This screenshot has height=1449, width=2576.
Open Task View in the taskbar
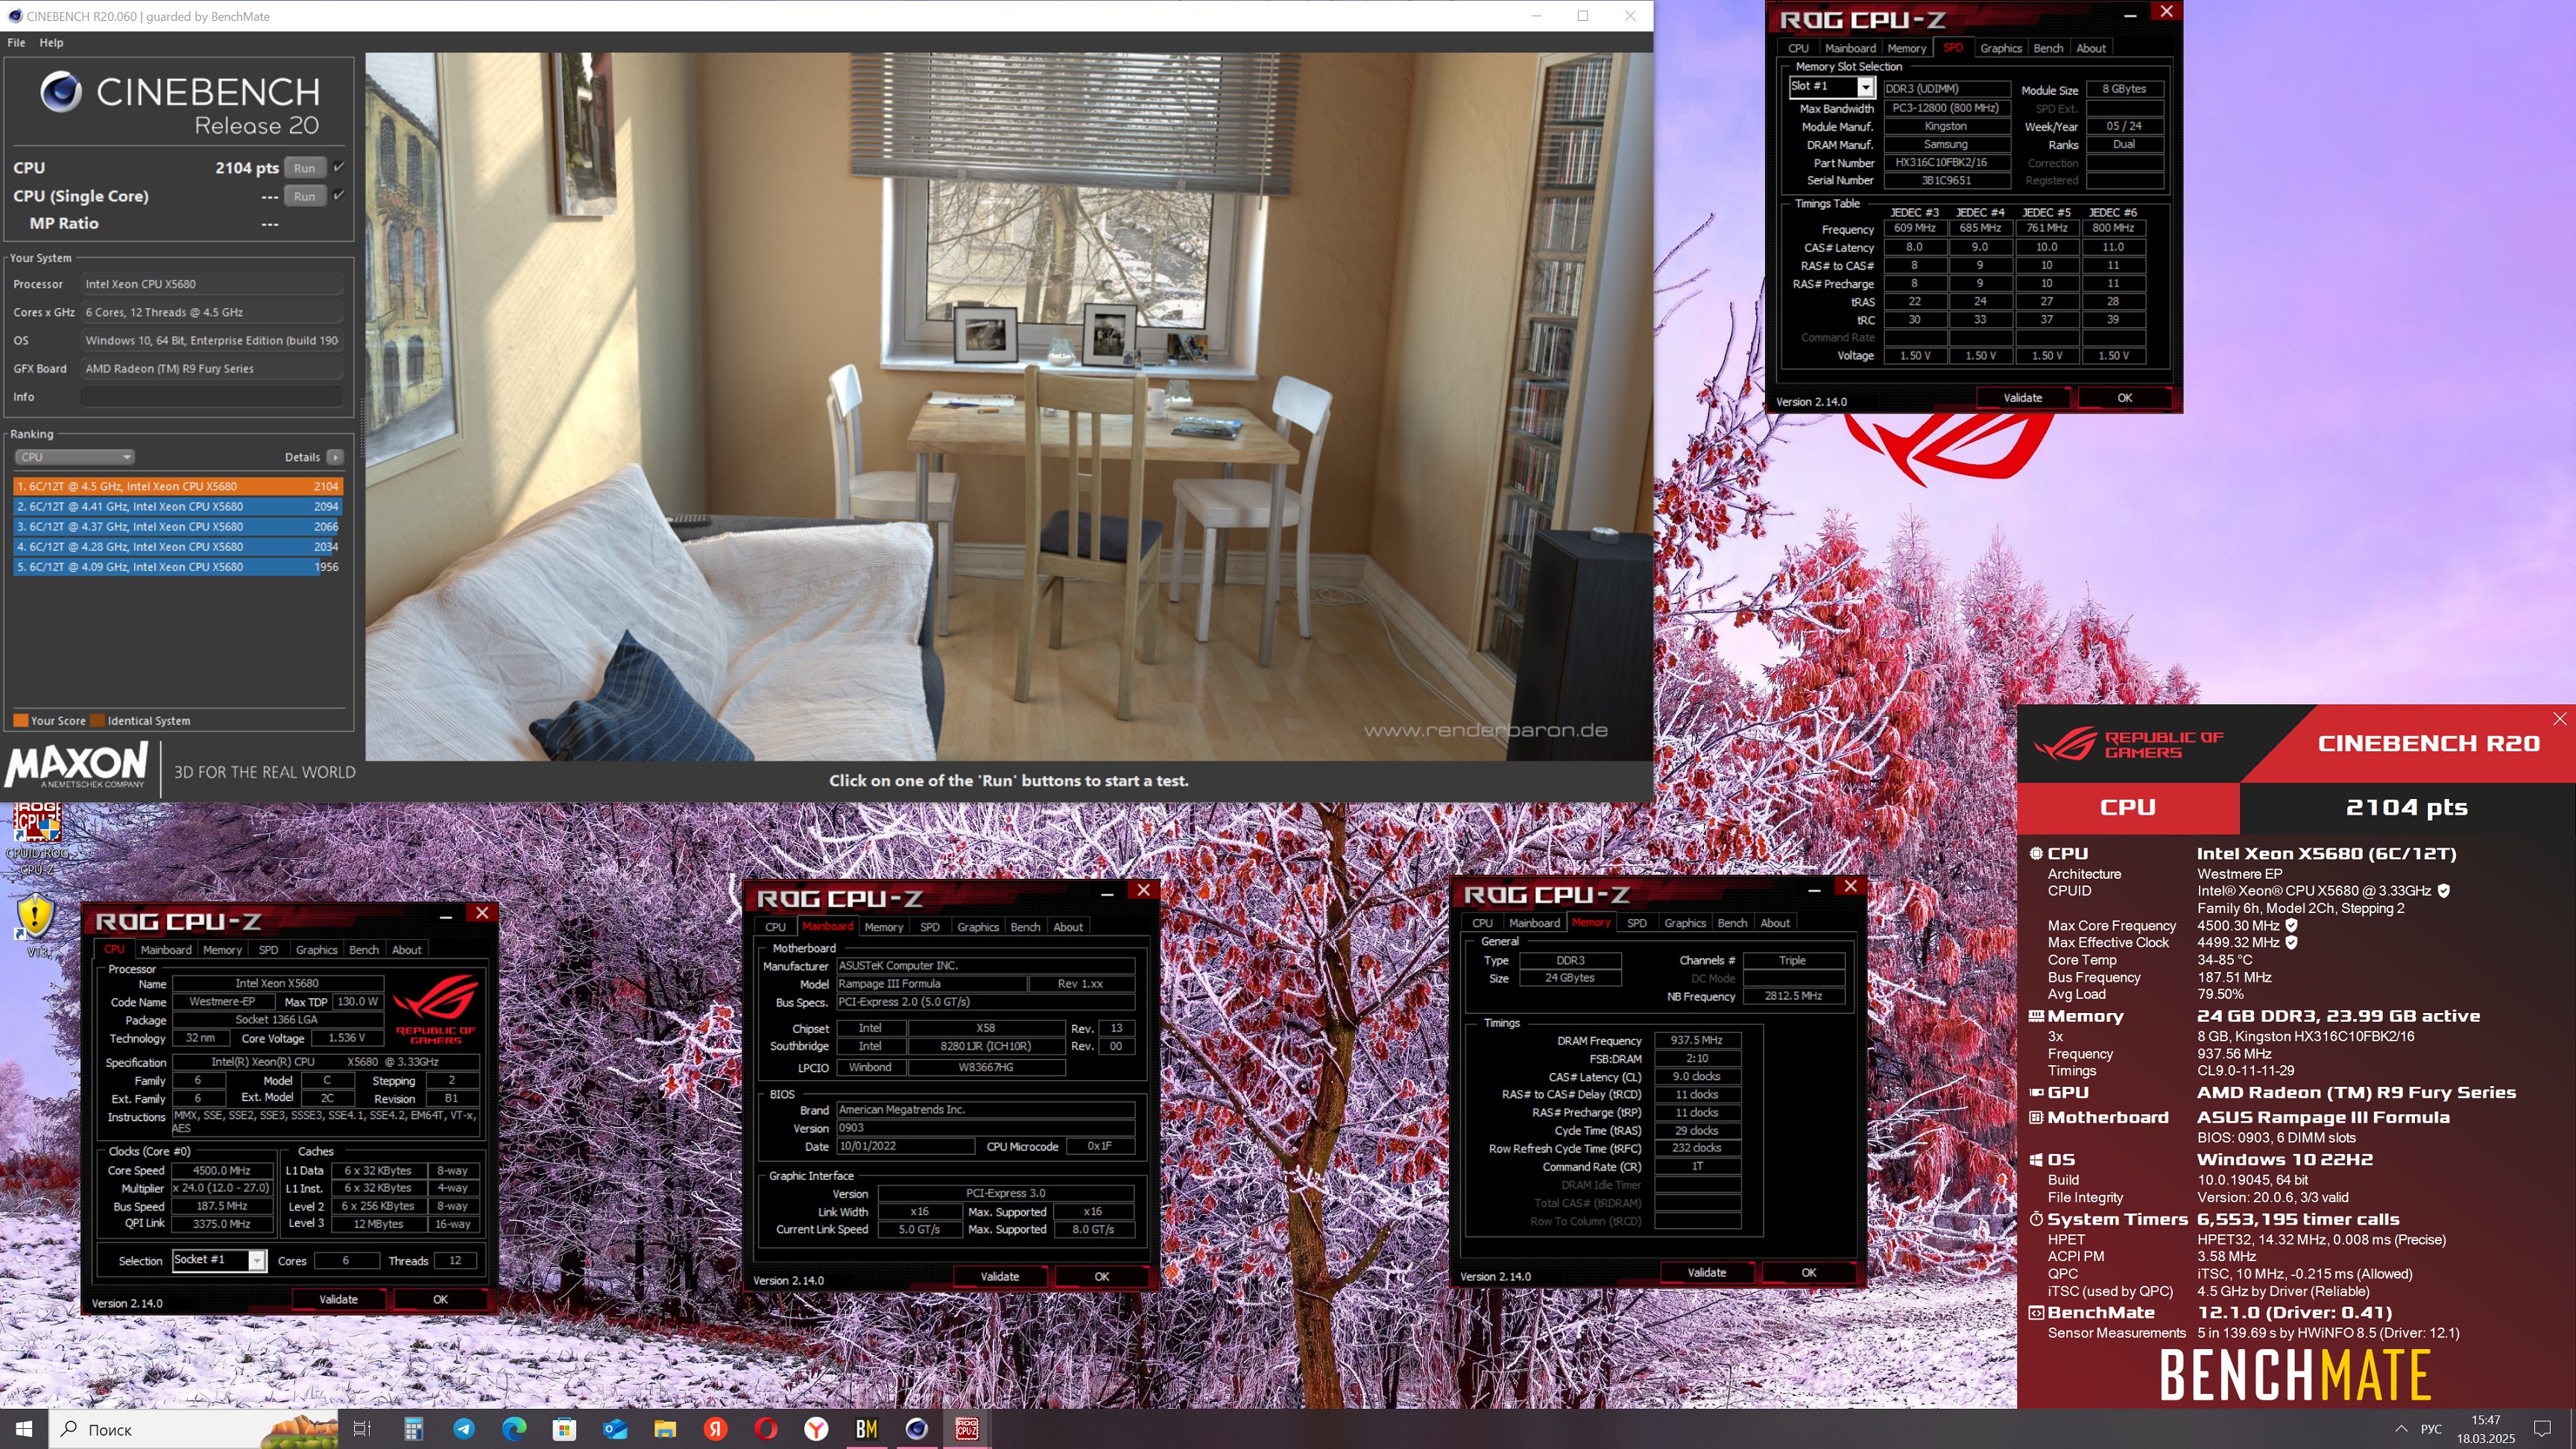click(x=362, y=1429)
